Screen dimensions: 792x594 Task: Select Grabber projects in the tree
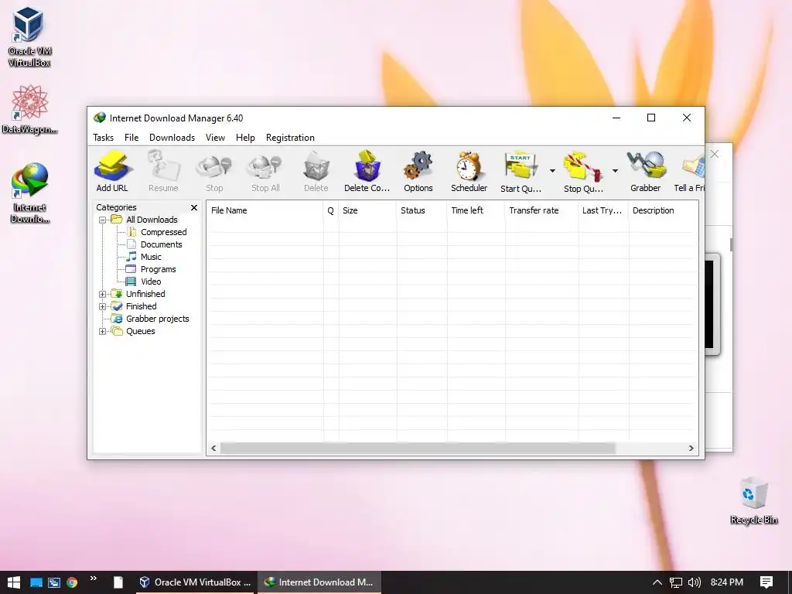[157, 319]
